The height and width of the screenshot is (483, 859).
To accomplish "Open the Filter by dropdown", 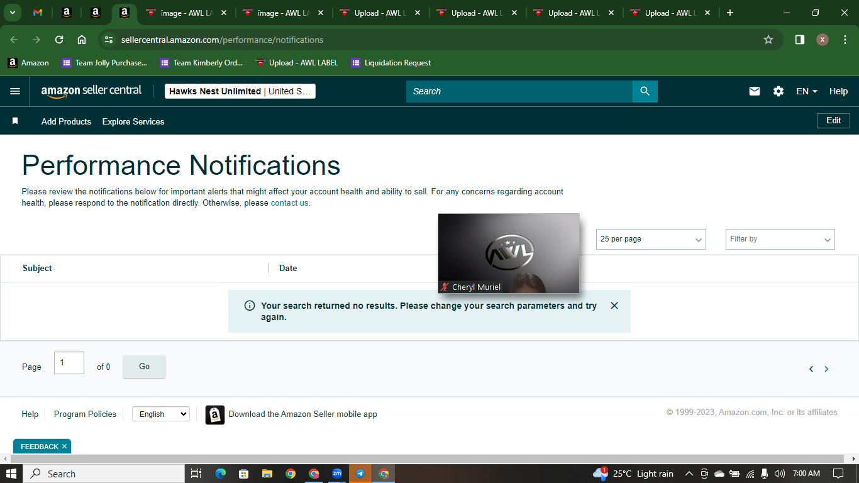I will tap(780, 239).
